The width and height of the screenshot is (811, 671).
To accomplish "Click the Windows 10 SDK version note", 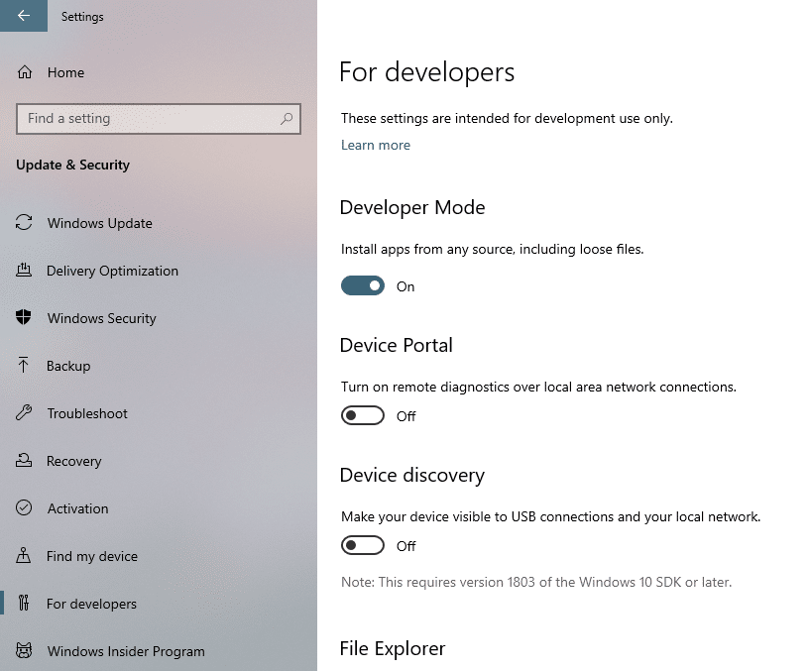I will click(x=536, y=582).
